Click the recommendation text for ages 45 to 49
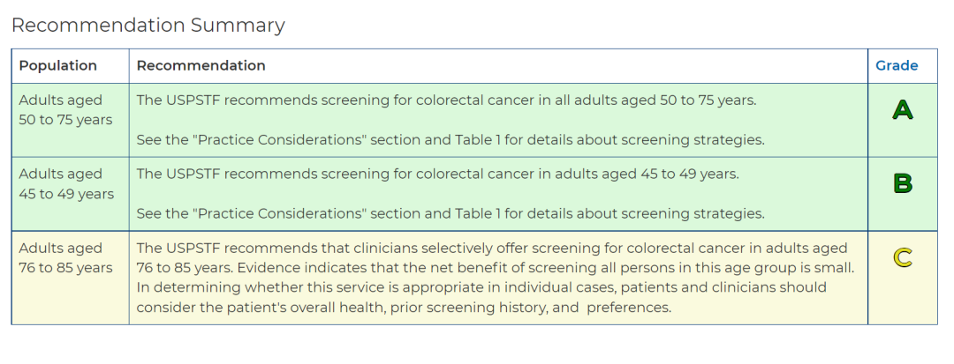The height and width of the screenshot is (364, 954). pos(437,175)
